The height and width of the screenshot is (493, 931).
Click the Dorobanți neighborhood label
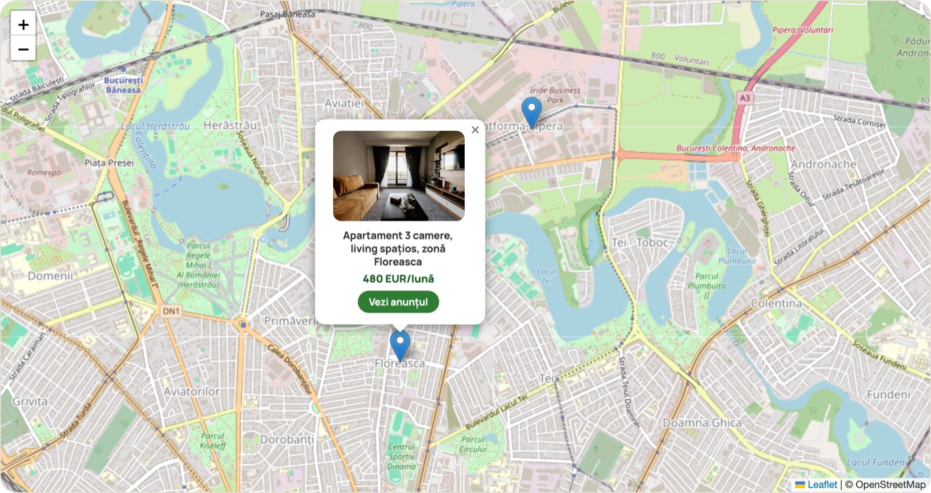point(287,439)
